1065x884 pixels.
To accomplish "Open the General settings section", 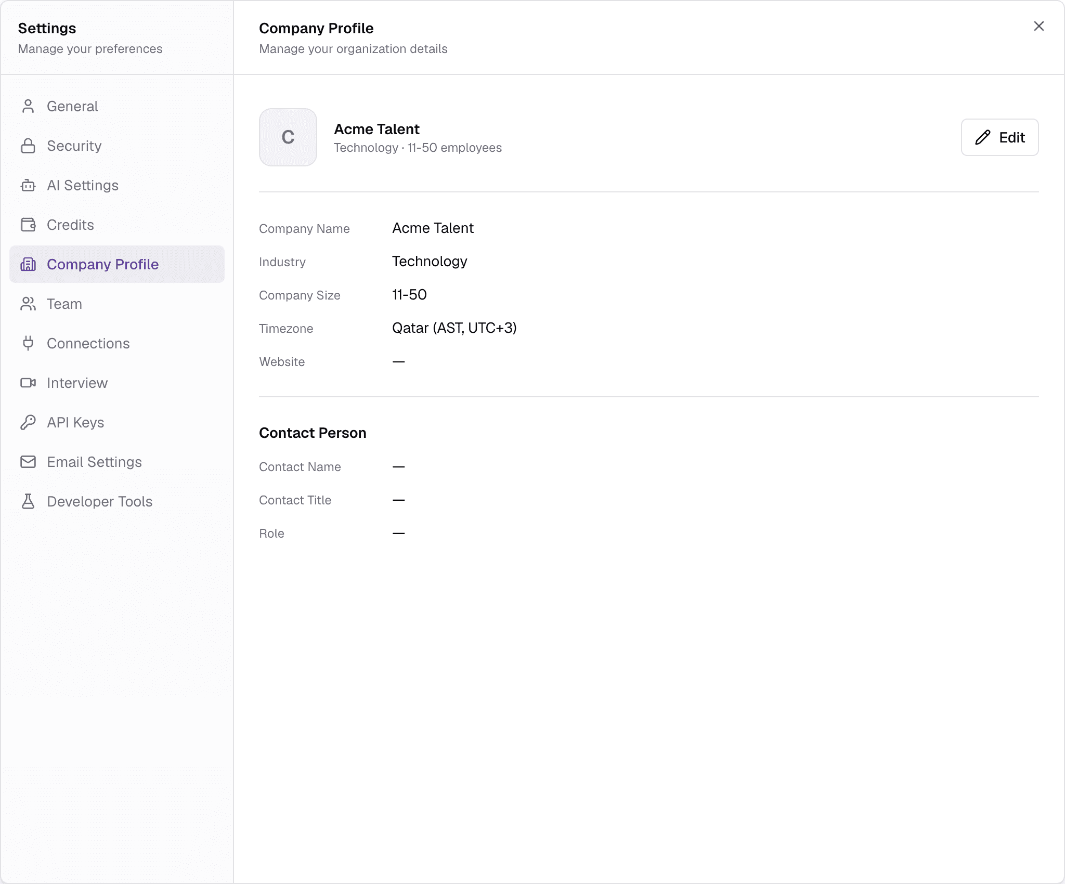I will click(x=117, y=106).
